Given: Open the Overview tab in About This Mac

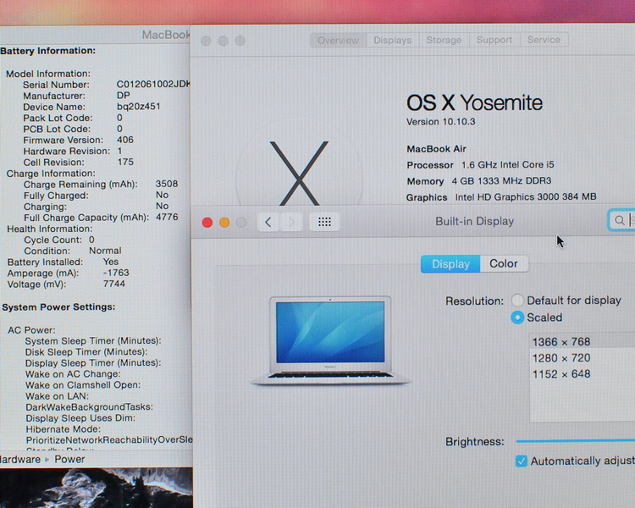Looking at the screenshot, I should click(x=338, y=40).
